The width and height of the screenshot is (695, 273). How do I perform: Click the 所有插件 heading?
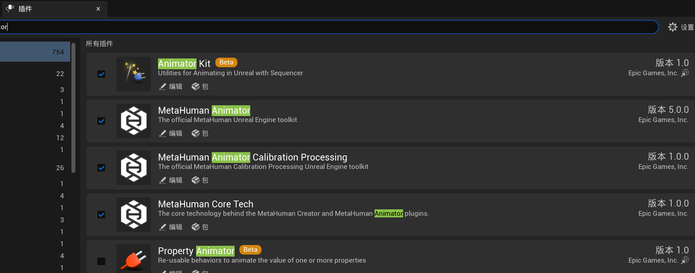[99, 44]
